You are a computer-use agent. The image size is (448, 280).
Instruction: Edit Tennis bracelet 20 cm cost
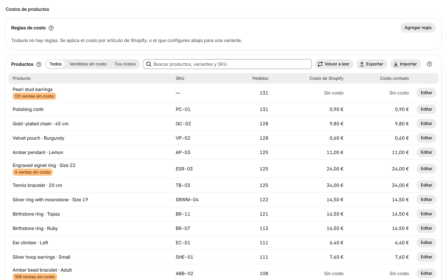(x=426, y=185)
